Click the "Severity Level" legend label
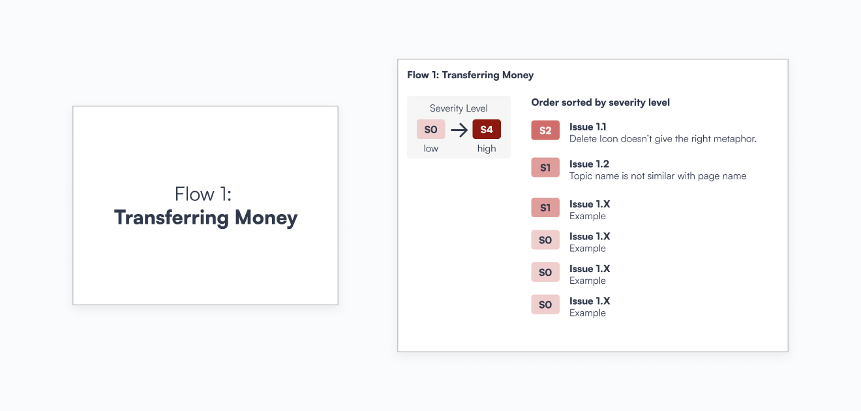The image size is (861, 411). click(459, 108)
